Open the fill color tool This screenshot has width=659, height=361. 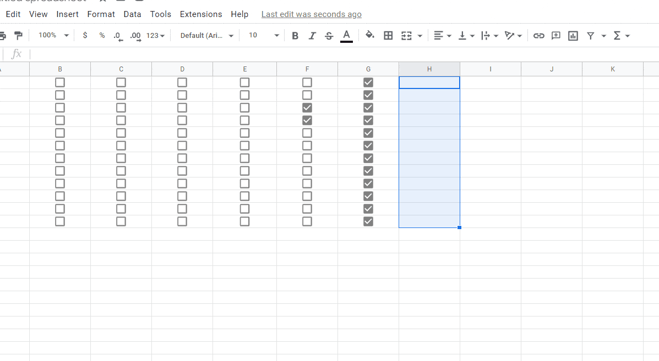369,35
